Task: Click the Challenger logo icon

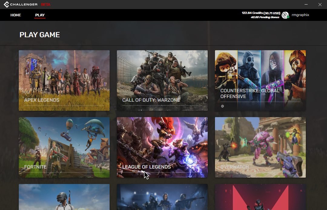Action: (6, 4)
